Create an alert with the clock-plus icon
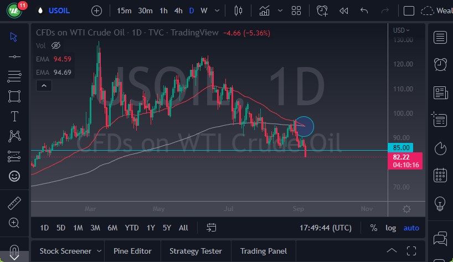Screen dimensions: 453x262 pyautogui.click(x=322, y=11)
